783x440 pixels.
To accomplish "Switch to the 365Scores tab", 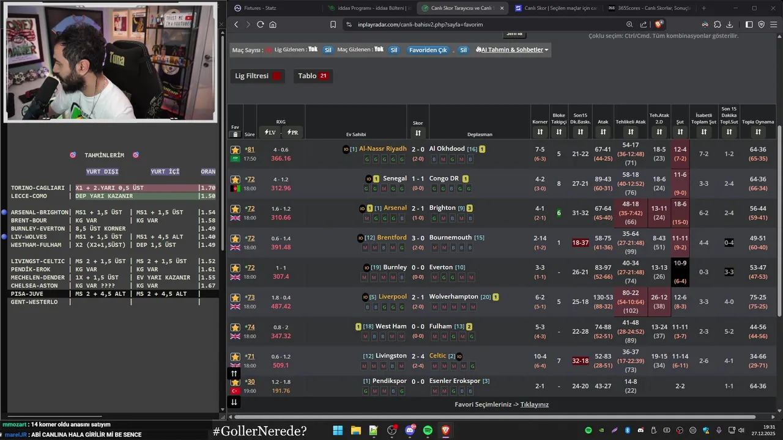I will pyautogui.click(x=649, y=8).
